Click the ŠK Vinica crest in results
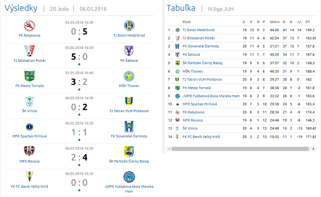The width and height of the screenshot is (321, 197). point(30,101)
